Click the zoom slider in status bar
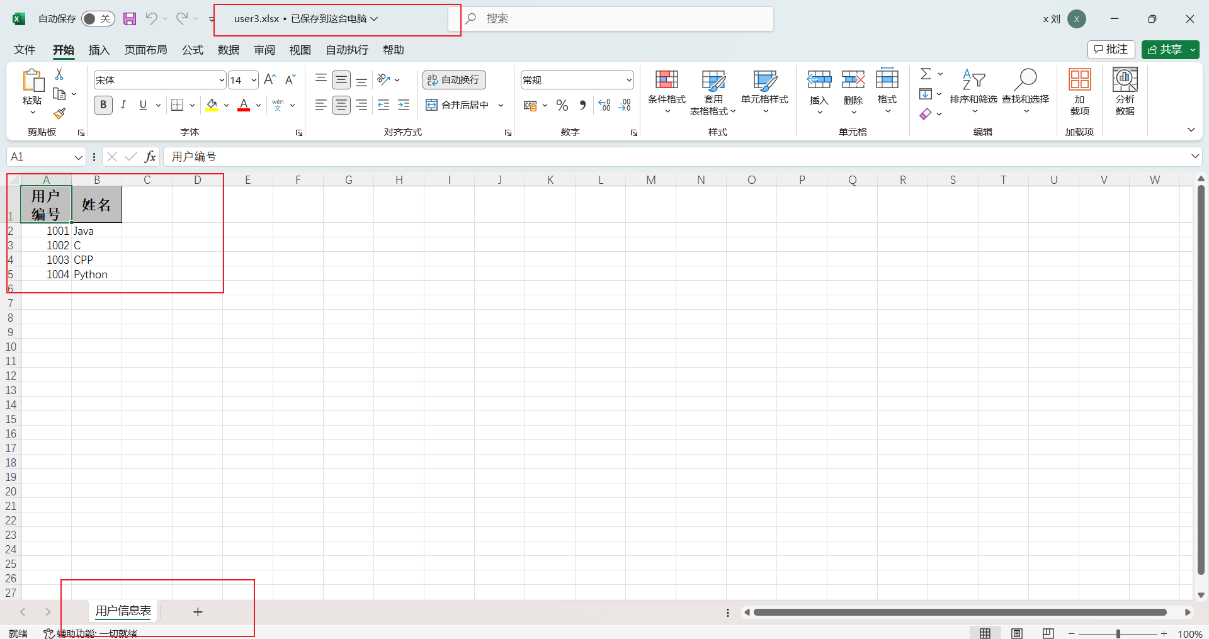The width and height of the screenshot is (1209, 639). coord(1118,634)
